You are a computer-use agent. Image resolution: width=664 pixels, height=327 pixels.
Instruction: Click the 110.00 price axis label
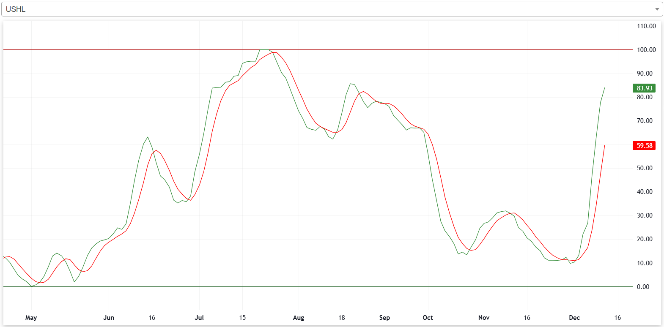pos(646,26)
